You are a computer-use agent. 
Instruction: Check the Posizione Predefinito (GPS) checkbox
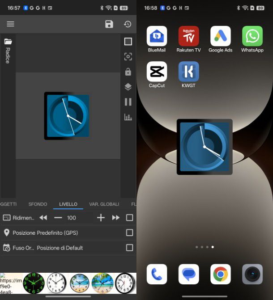tap(129, 232)
